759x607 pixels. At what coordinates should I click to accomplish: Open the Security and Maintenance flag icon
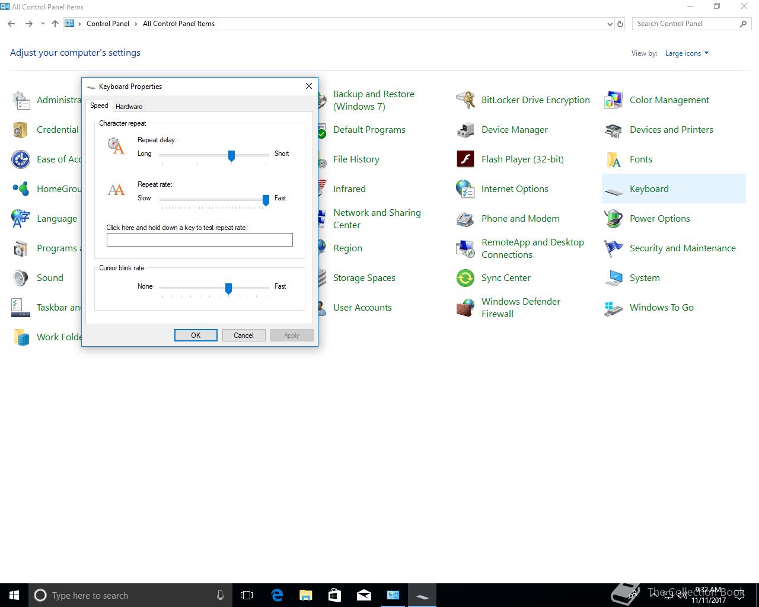(x=614, y=248)
